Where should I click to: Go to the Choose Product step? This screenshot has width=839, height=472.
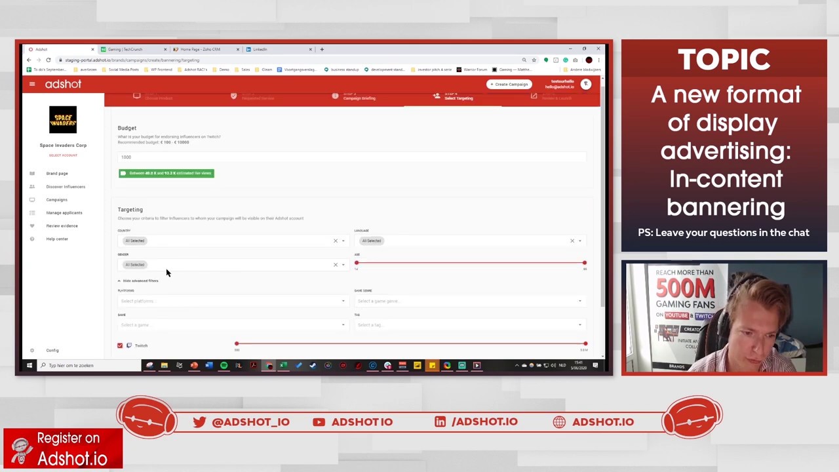tap(153, 96)
